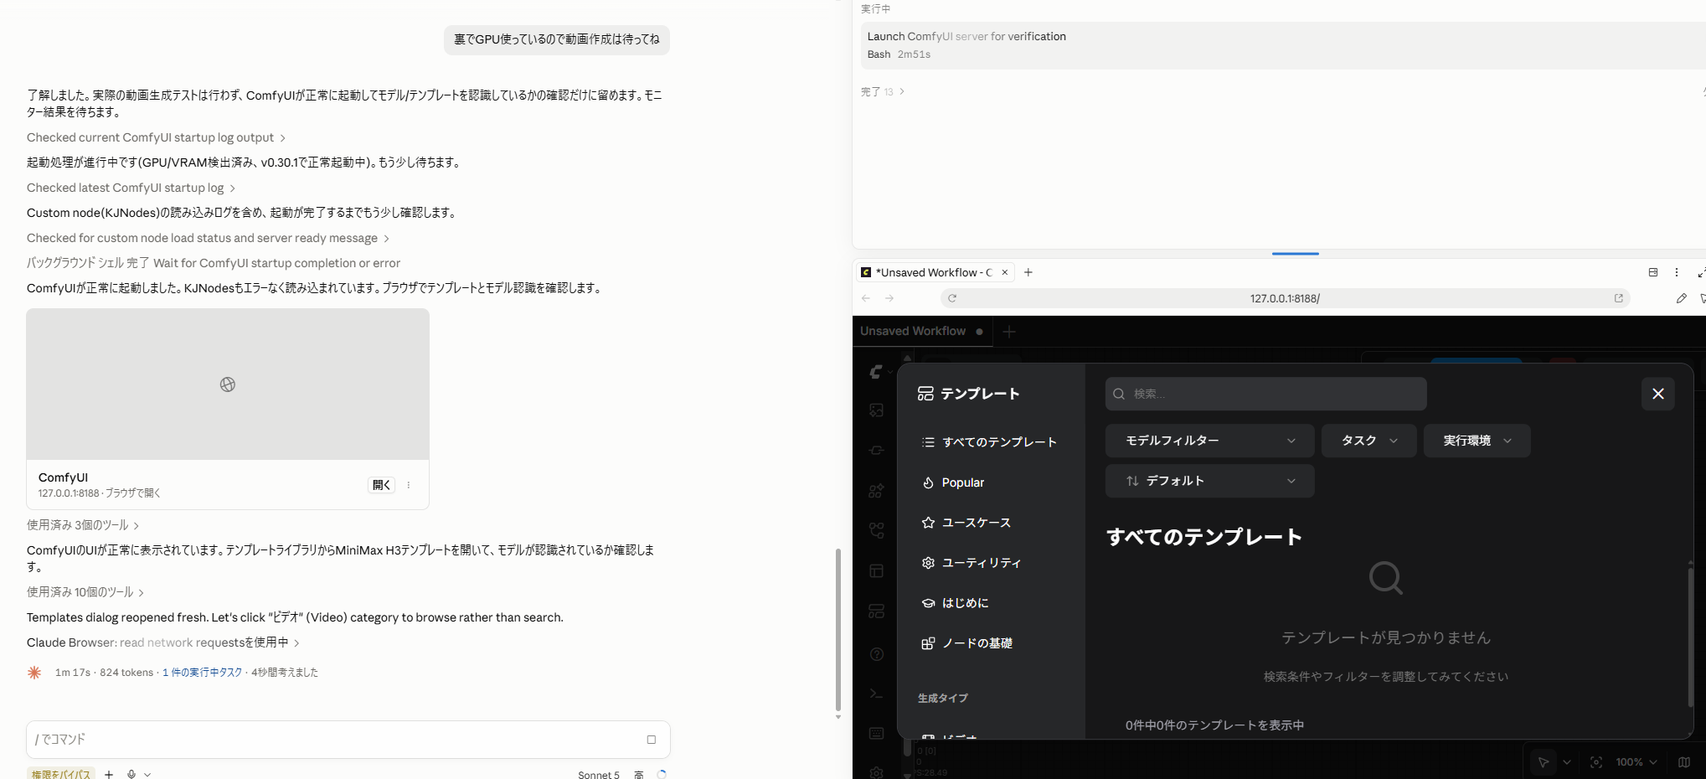Open the ComfyUI workflows tree sidebar icon
The width and height of the screenshot is (1706, 779).
click(x=876, y=530)
